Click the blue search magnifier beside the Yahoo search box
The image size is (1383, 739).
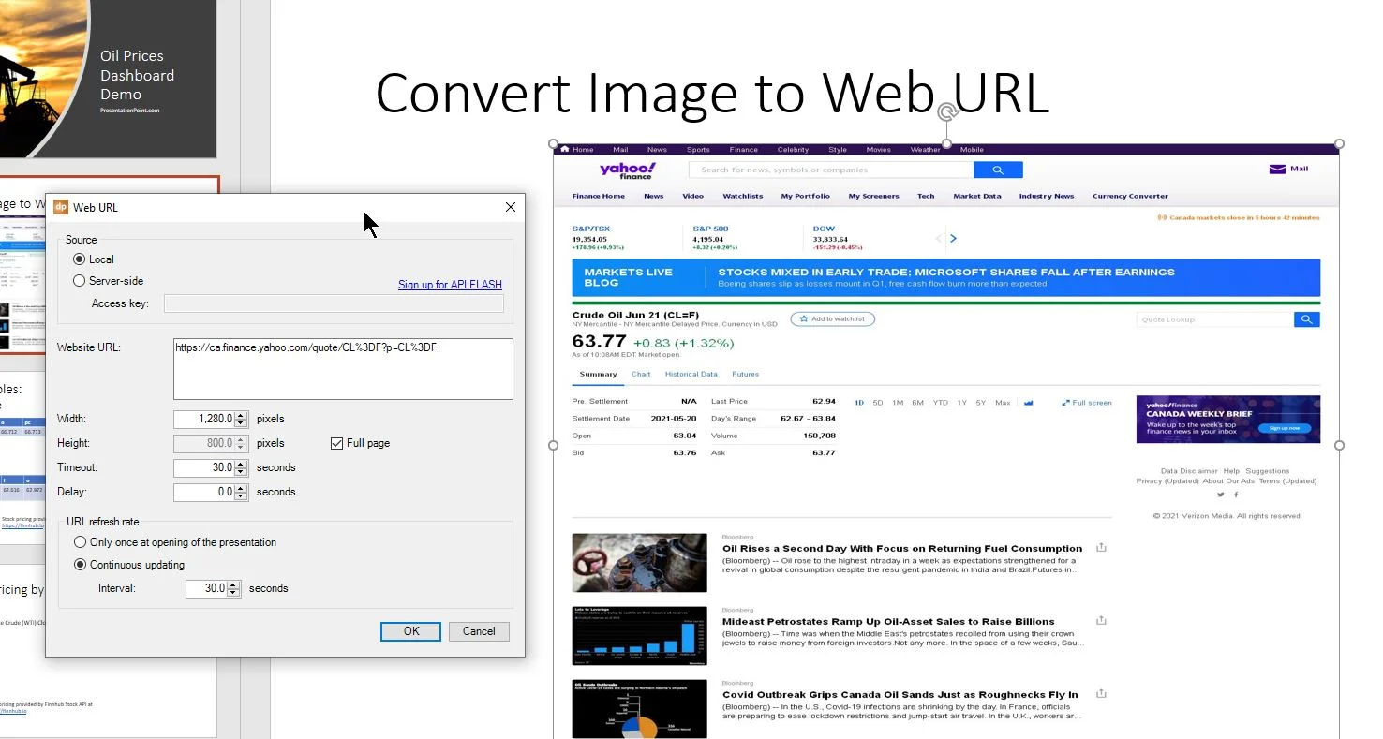point(998,170)
